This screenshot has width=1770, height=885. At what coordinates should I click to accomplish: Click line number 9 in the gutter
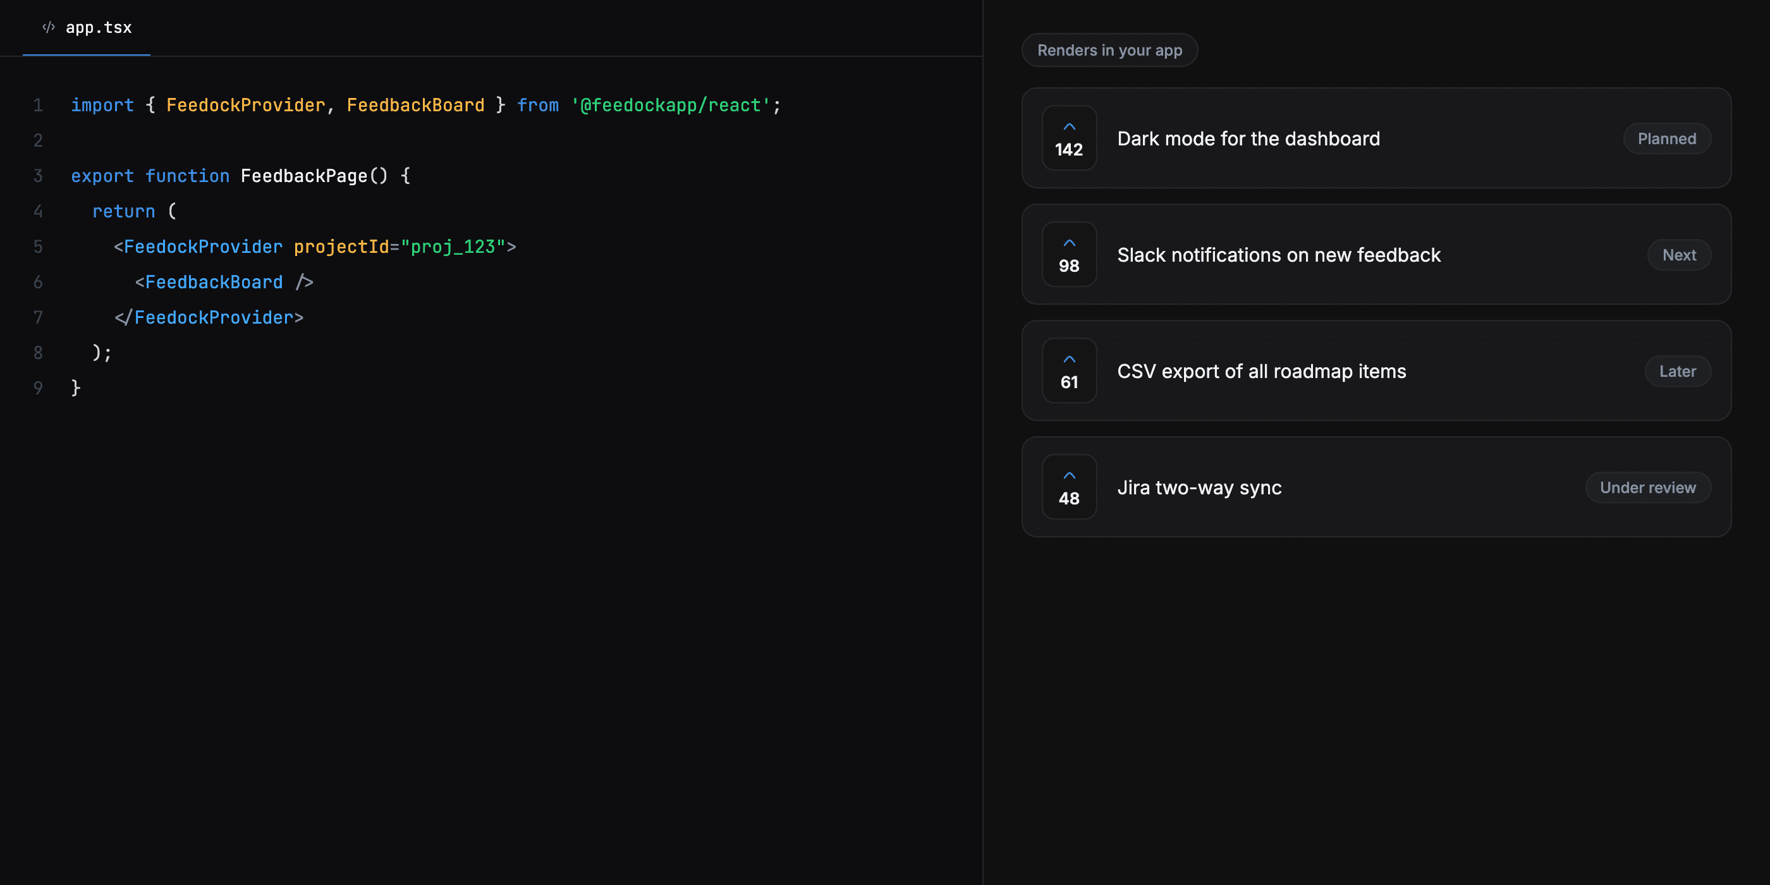(38, 388)
